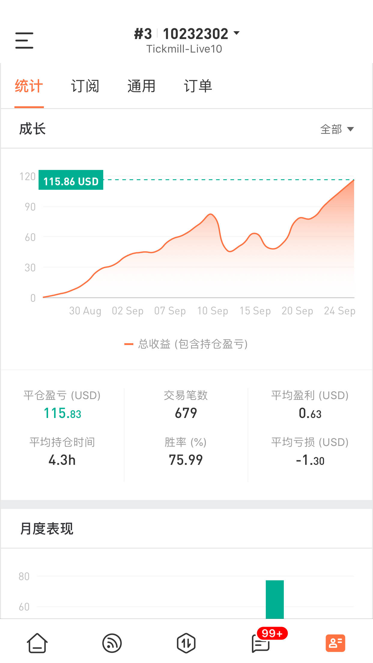Tap the 10 Sep peak on growth chart
This screenshot has height=663, width=373.
pyautogui.click(x=211, y=214)
